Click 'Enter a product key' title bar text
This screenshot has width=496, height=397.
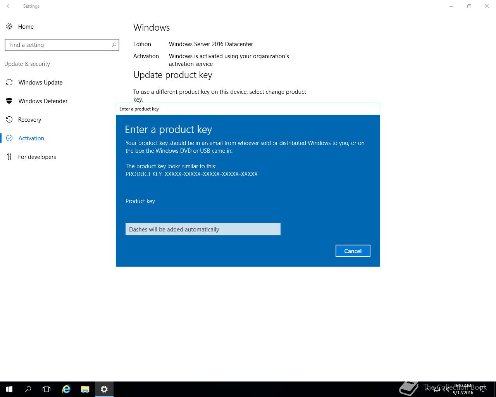139,109
